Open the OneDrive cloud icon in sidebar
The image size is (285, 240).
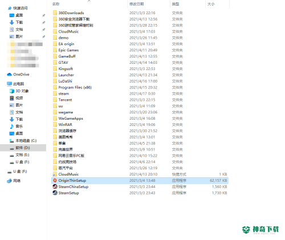coord(9,75)
